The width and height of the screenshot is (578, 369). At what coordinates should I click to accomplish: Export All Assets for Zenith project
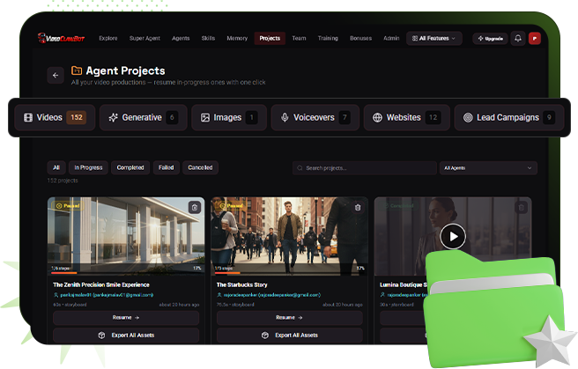126,336
